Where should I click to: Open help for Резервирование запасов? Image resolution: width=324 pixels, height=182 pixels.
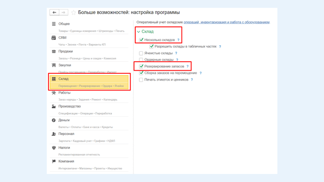pos(187,67)
